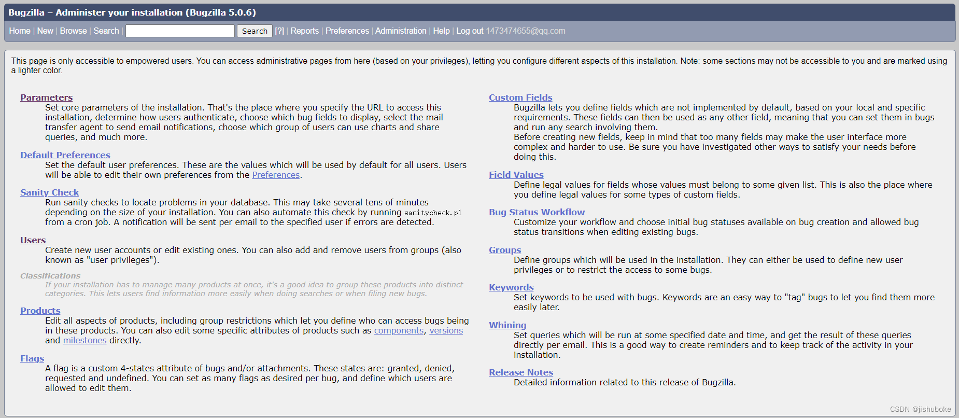Click the greyed Classifications heading

click(50, 276)
